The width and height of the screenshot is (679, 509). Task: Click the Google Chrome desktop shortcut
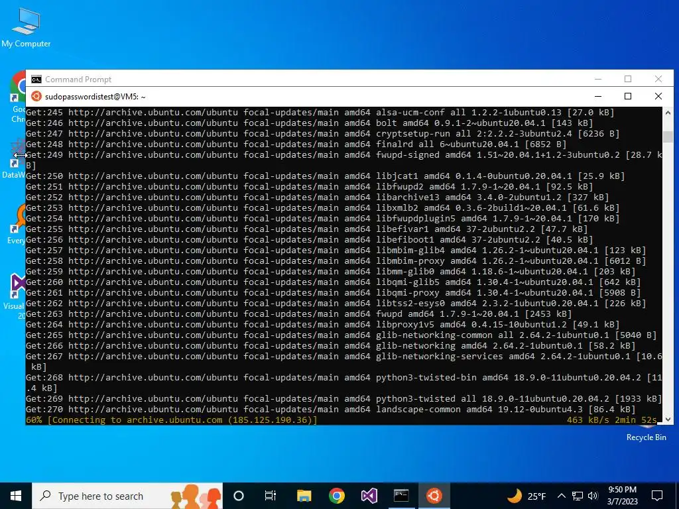[18, 97]
